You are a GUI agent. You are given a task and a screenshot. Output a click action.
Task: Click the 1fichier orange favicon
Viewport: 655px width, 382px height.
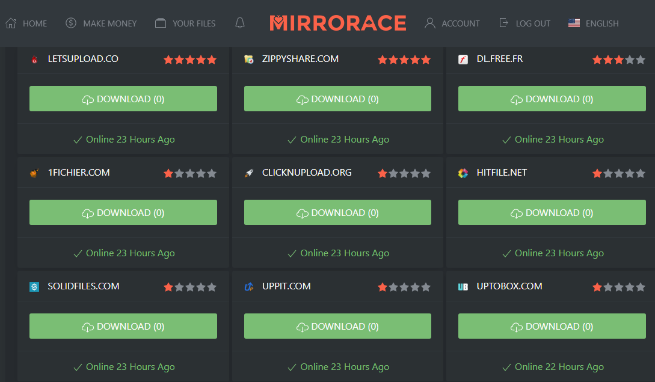pyautogui.click(x=34, y=173)
